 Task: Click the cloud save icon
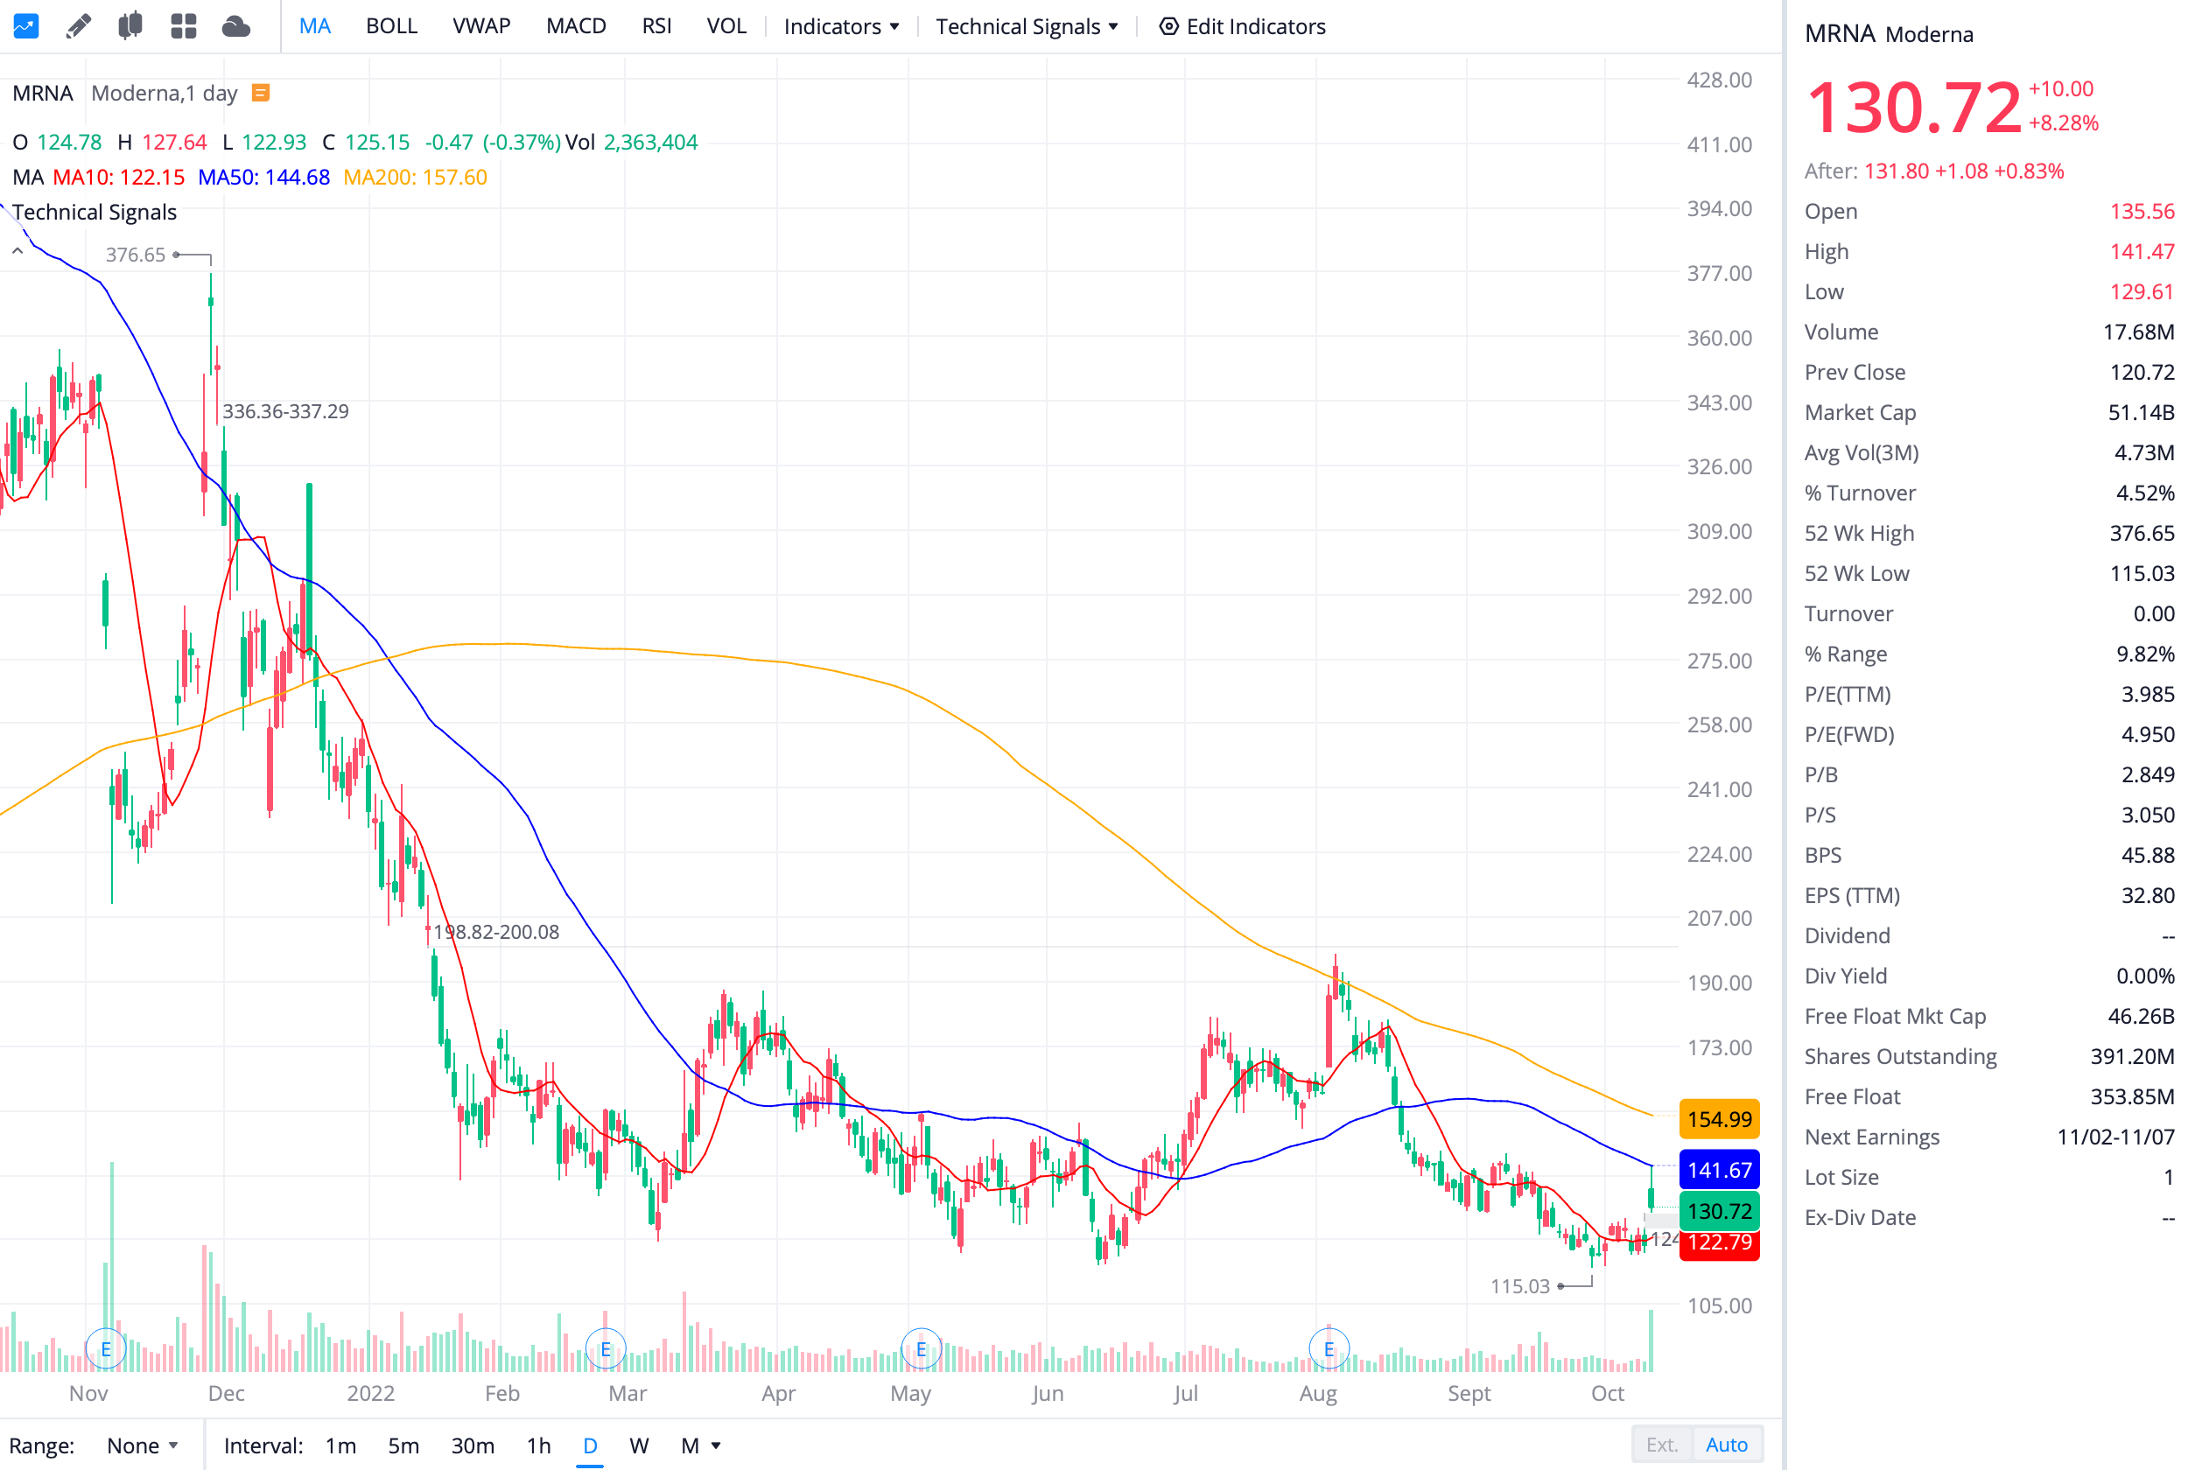[x=236, y=26]
